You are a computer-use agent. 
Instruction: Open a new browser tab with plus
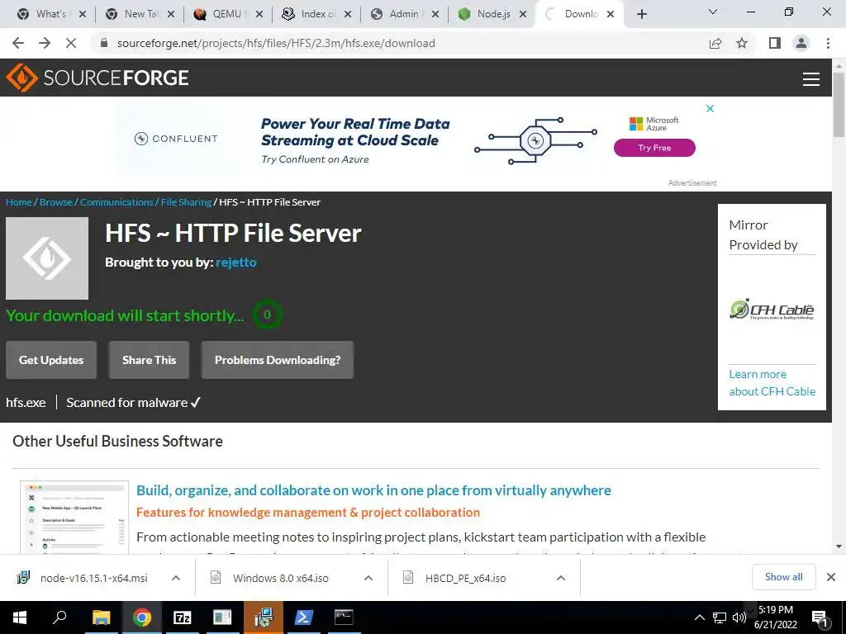[x=641, y=14]
